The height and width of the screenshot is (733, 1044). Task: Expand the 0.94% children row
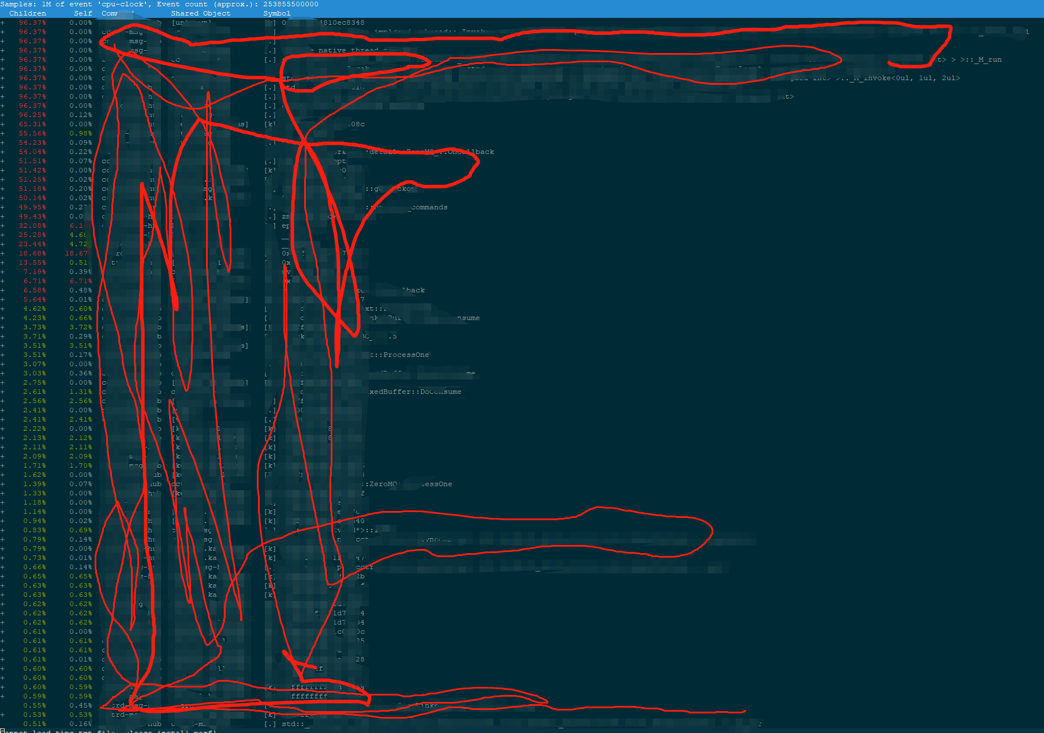pos(2,521)
